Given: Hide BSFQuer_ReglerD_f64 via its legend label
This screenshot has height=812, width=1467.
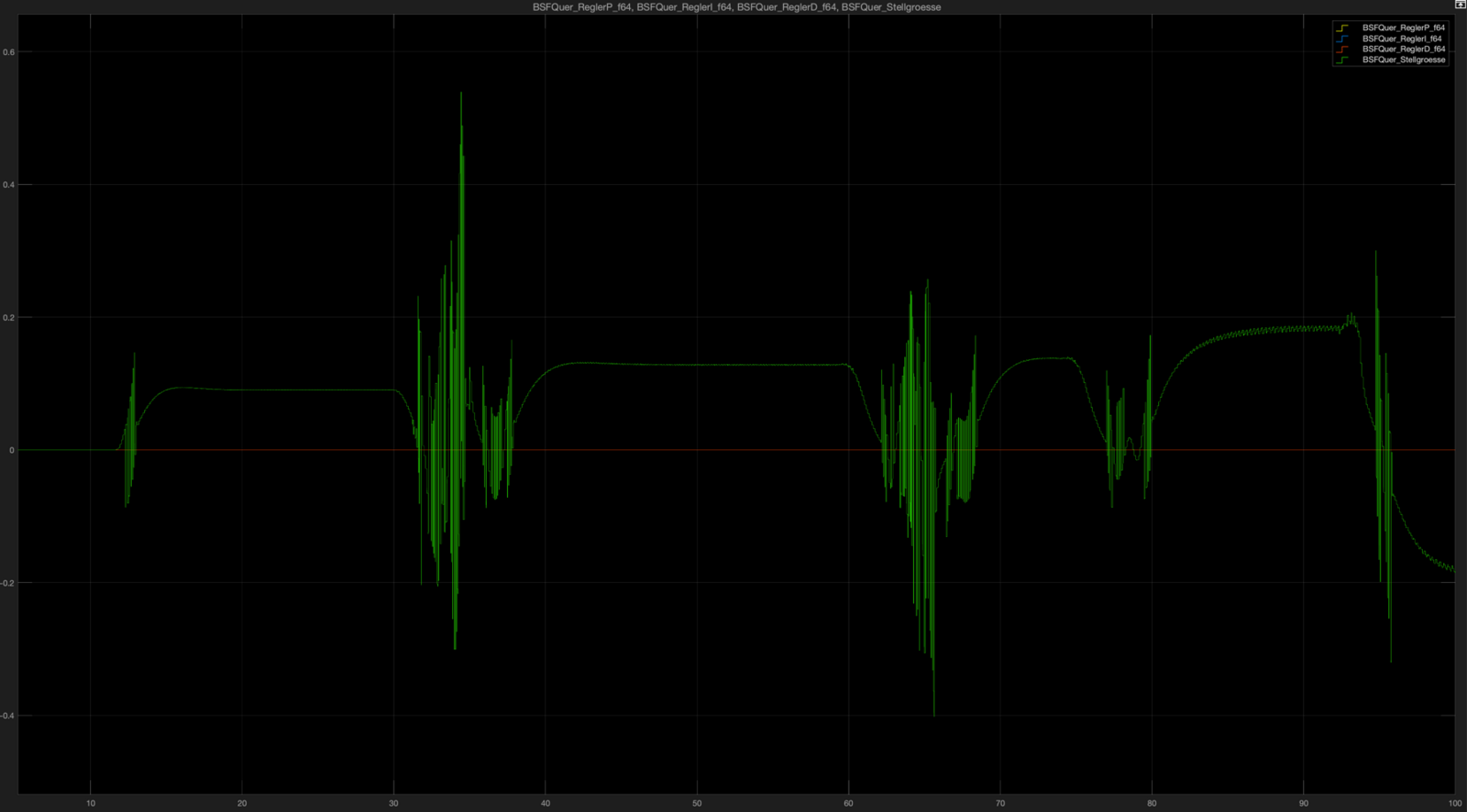Looking at the screenshot, I should pyautogui.click(x=1403, y=49).
